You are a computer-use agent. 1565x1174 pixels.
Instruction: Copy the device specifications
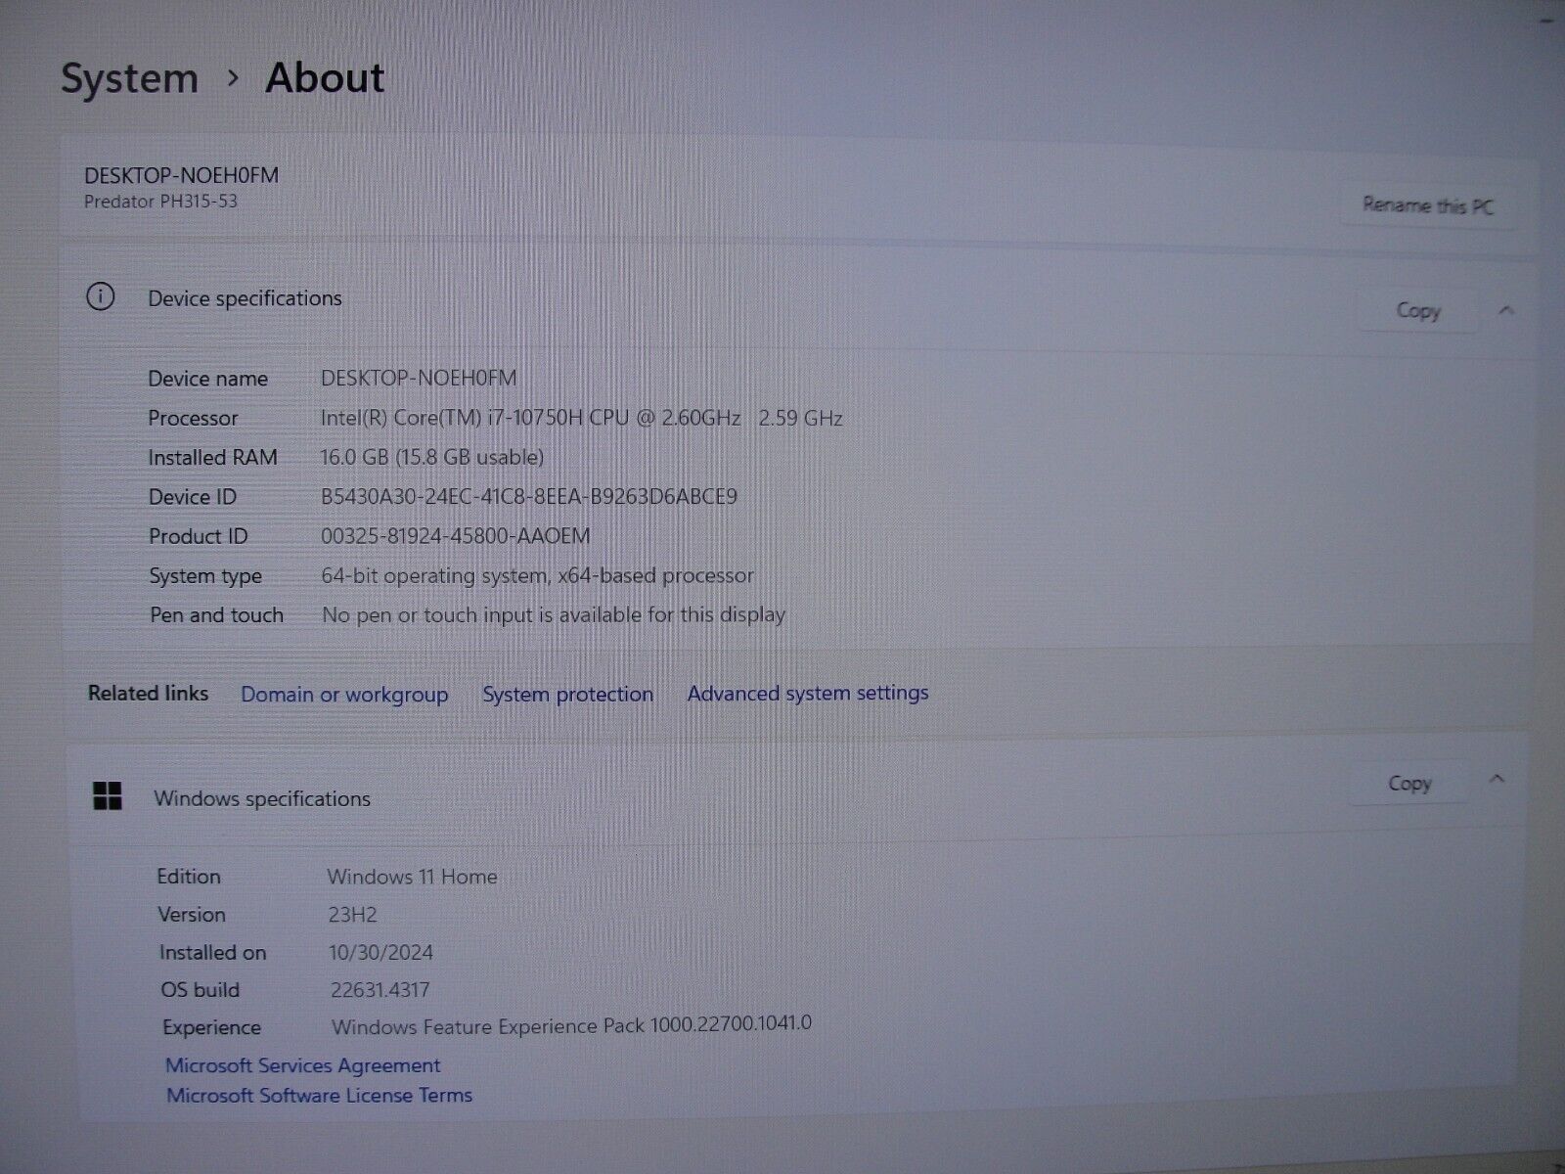(1417, 311)
